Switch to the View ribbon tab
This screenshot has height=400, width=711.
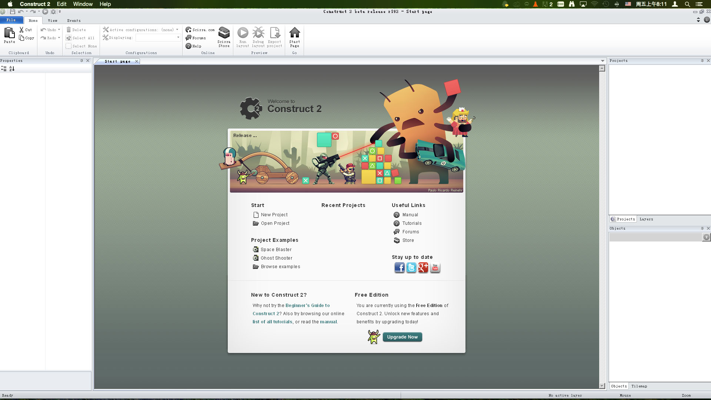pos(53,20)
